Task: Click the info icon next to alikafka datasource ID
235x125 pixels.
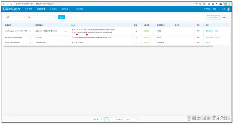Action: tap(30, 31)
